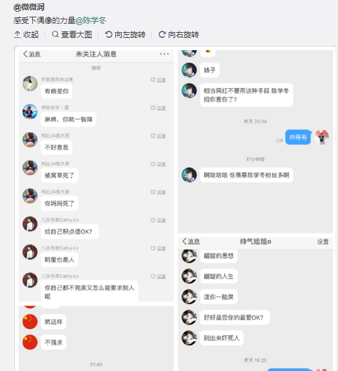
Task: Click the red flag avatar beside 就这样
Action: [30, 321]
